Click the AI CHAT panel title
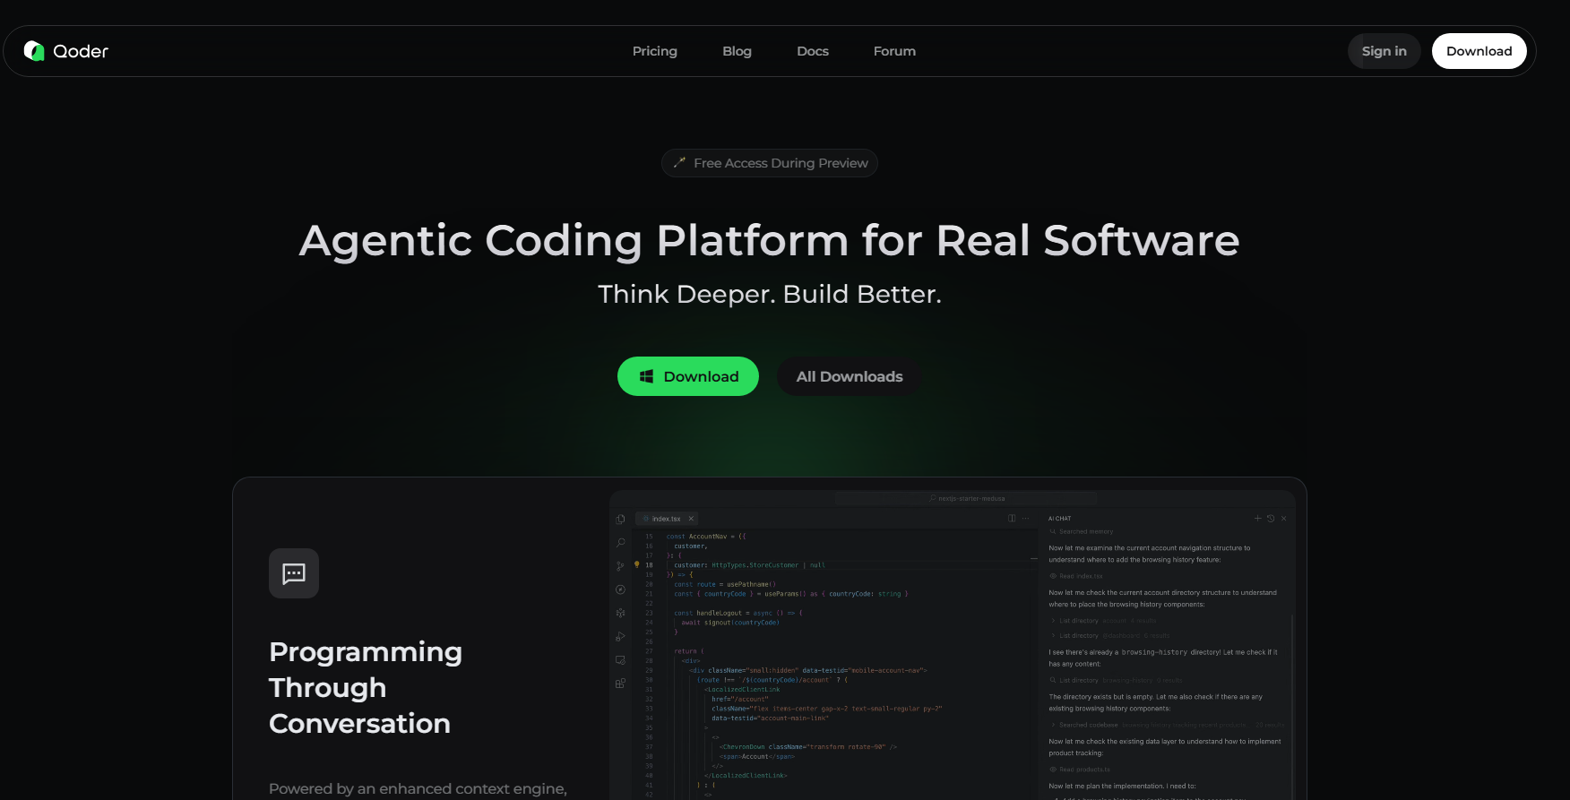This screenshot has width=1570, height=800. (1059, 518)
